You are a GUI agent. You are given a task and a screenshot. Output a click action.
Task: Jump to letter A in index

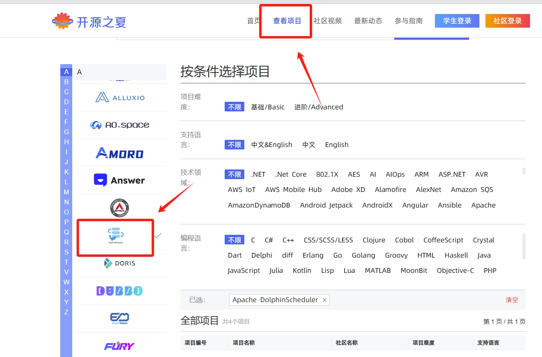[x=66, y=72]
